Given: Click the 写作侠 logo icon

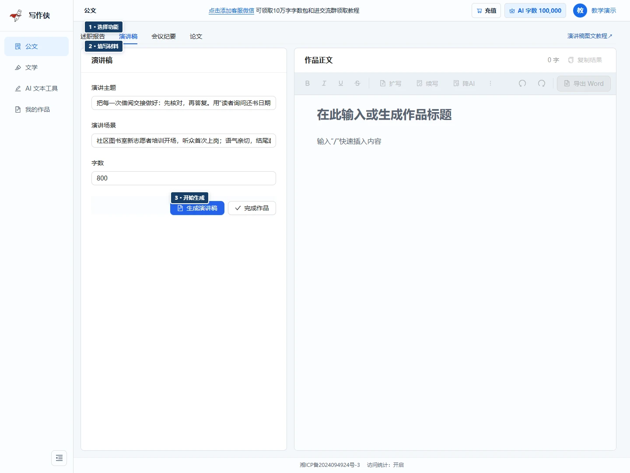Looking at the screenshot, I should 16,15.
